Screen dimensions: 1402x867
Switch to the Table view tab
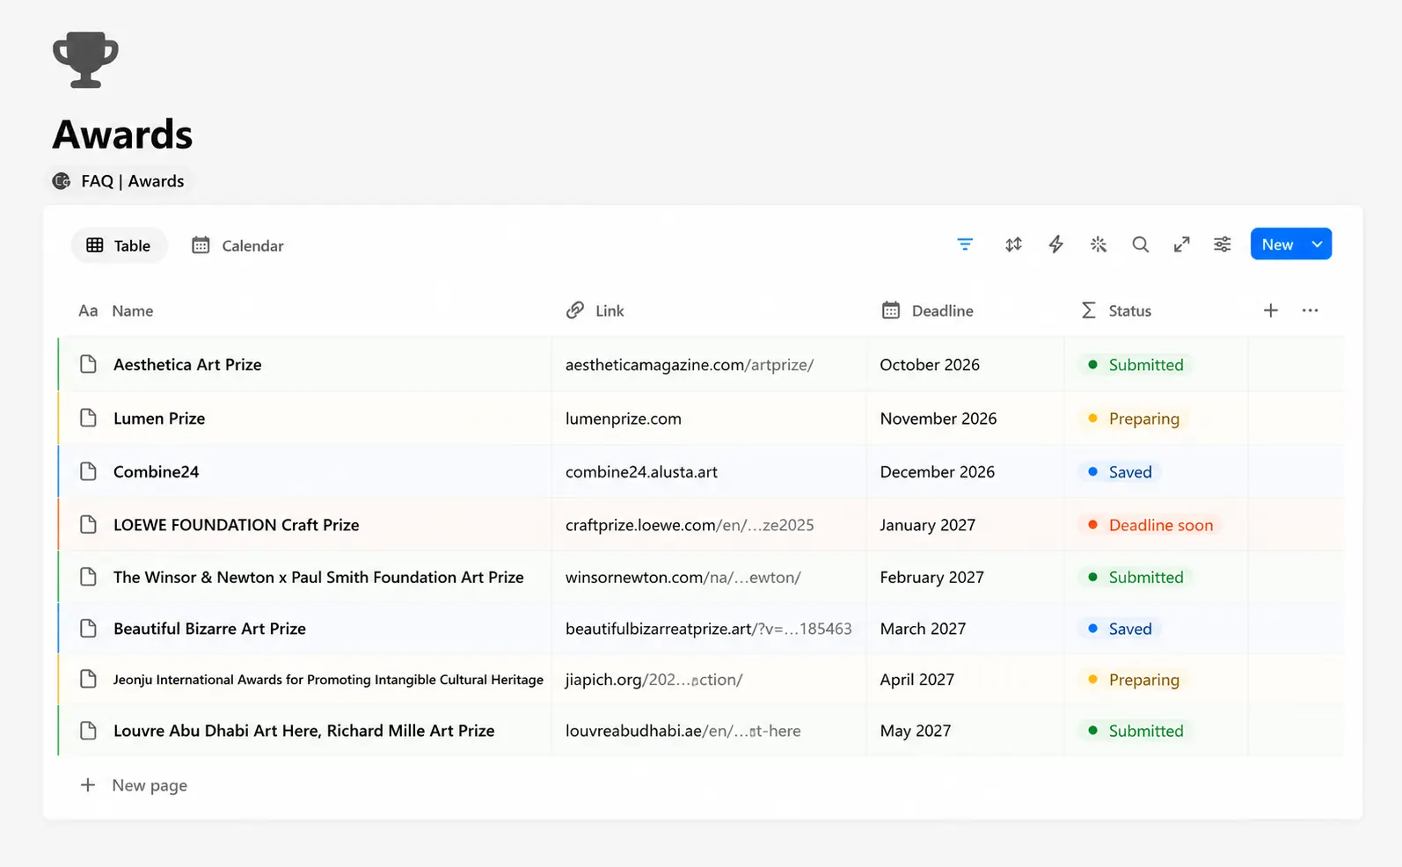coord(119,245)
